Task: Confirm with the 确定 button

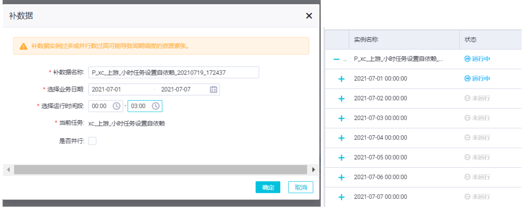Action: click(268, 187)
